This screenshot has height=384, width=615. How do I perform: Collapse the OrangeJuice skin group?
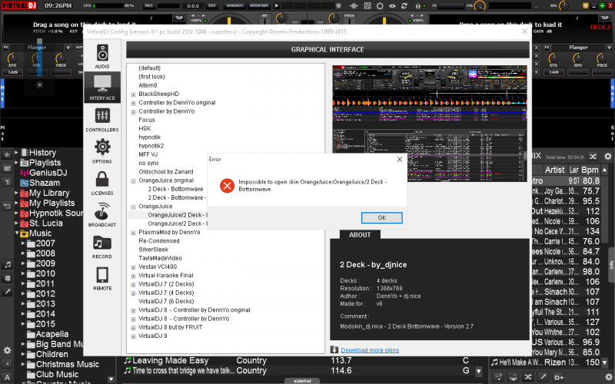click(133, 207)
